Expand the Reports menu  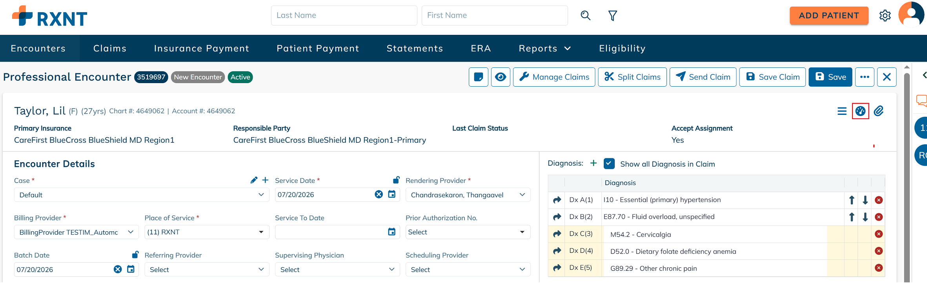point(545,48)
